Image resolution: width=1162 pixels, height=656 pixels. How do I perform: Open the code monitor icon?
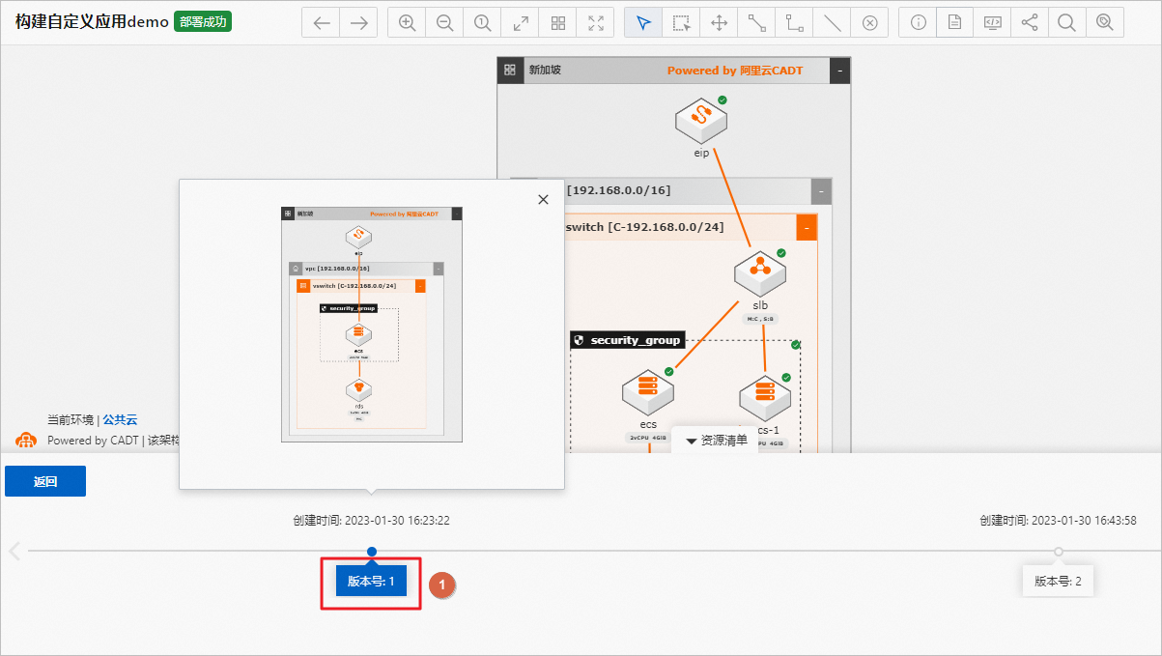click(992, 23)
